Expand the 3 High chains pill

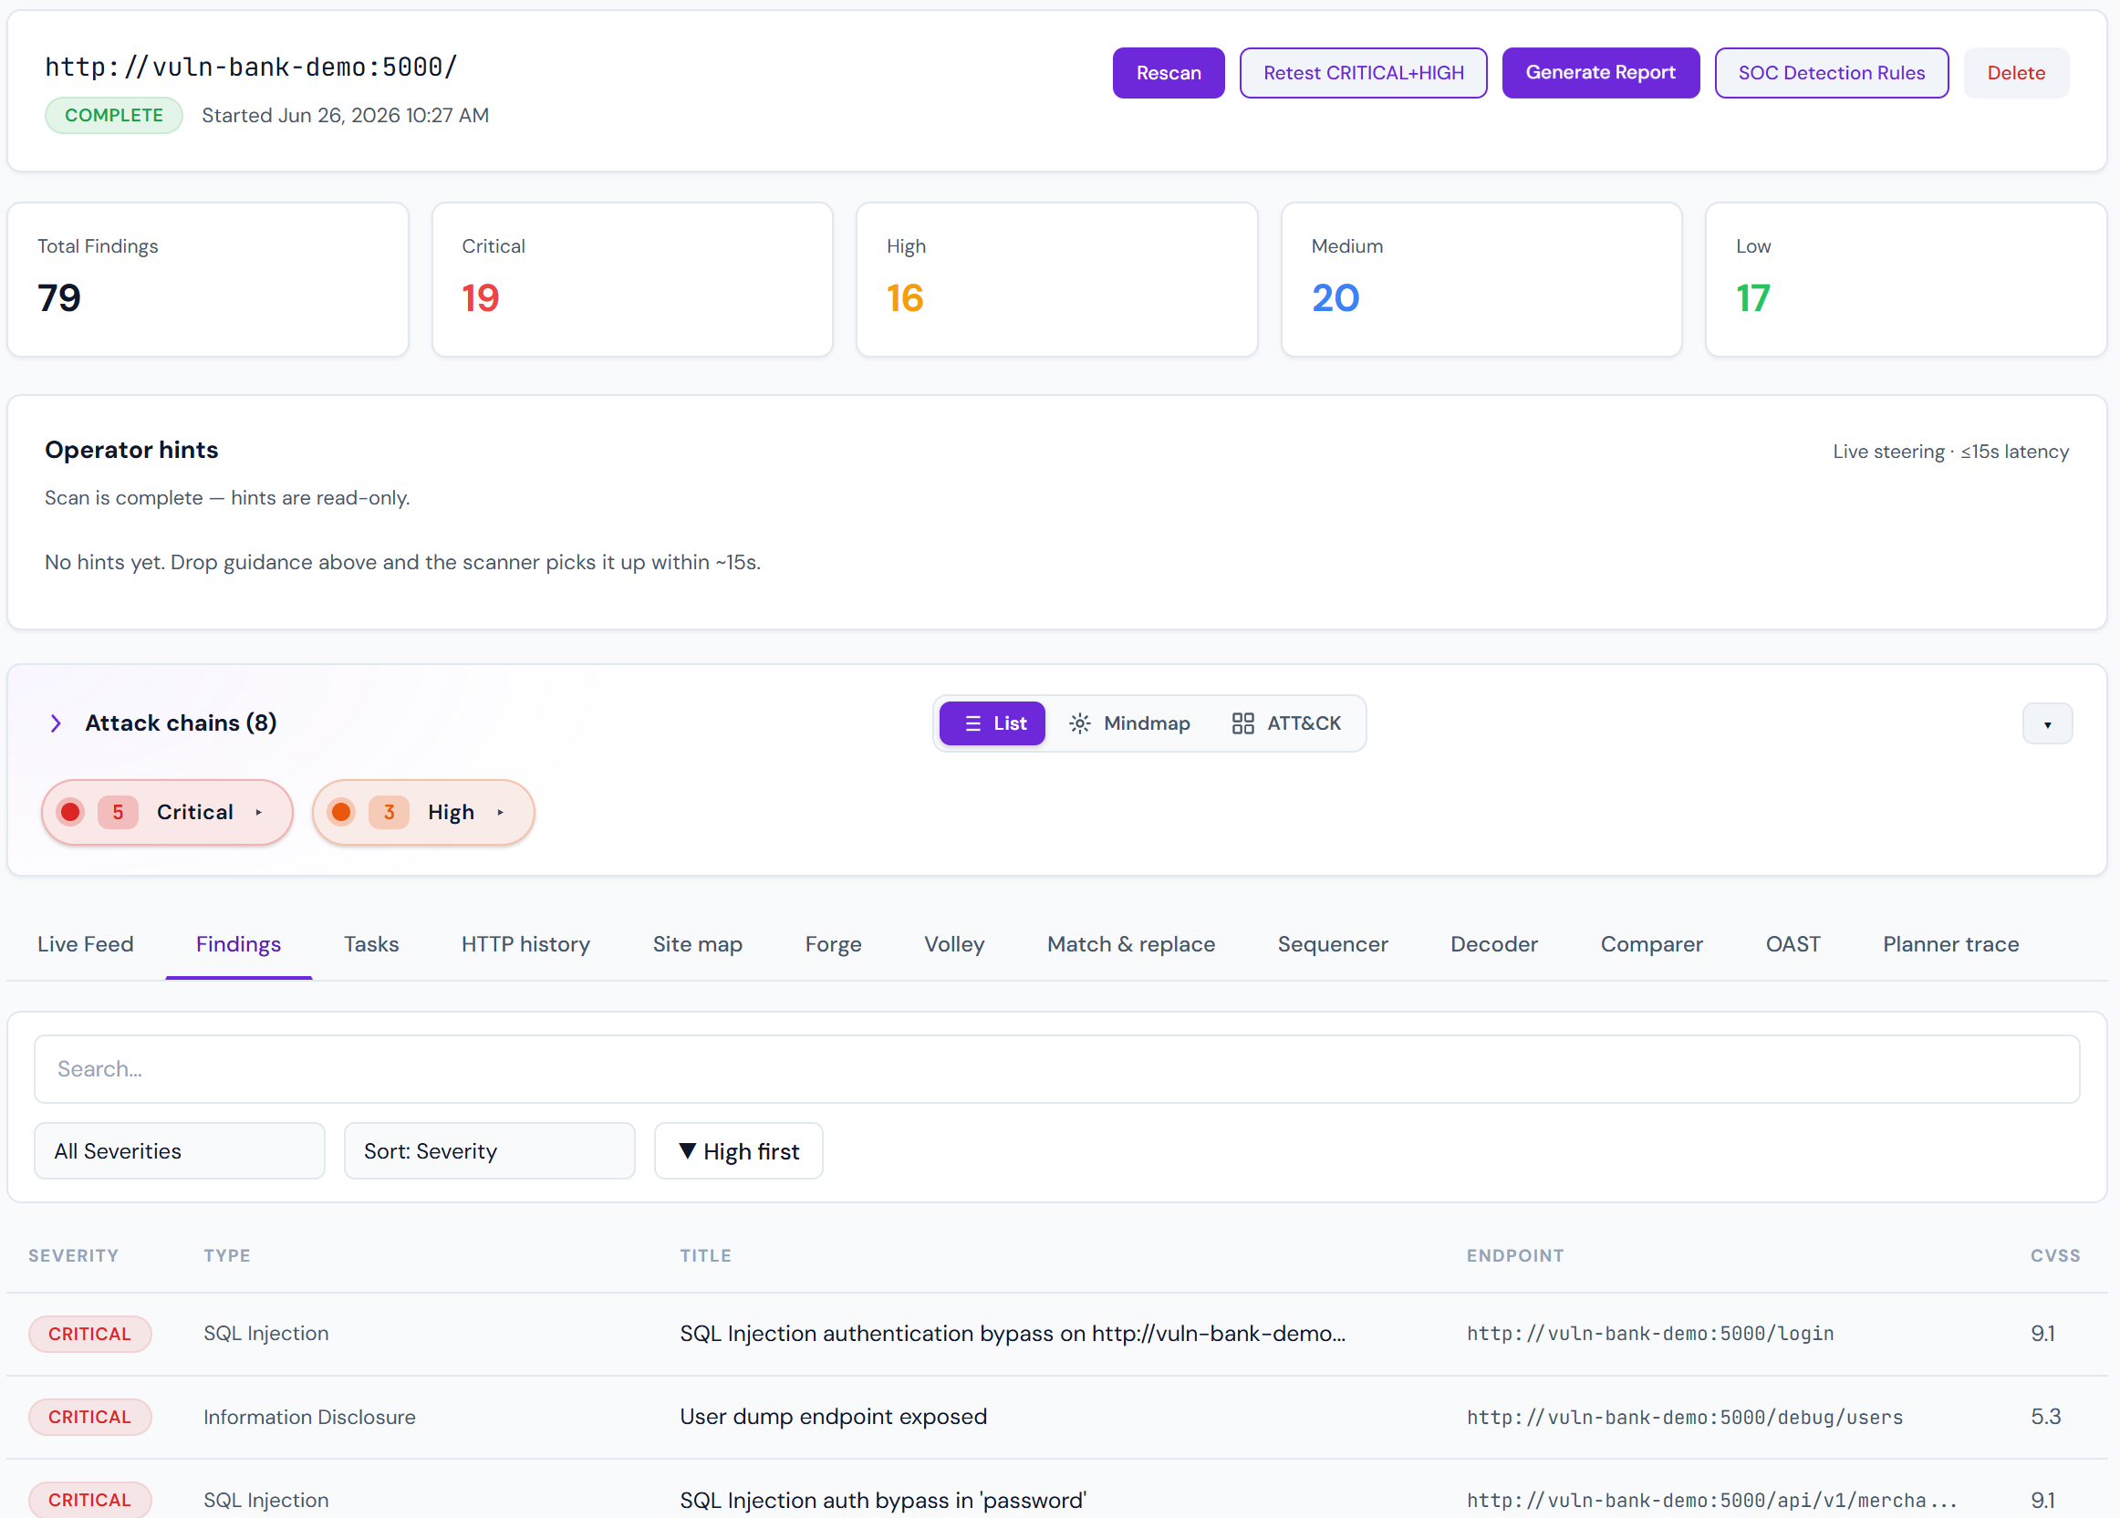(423, 812)
